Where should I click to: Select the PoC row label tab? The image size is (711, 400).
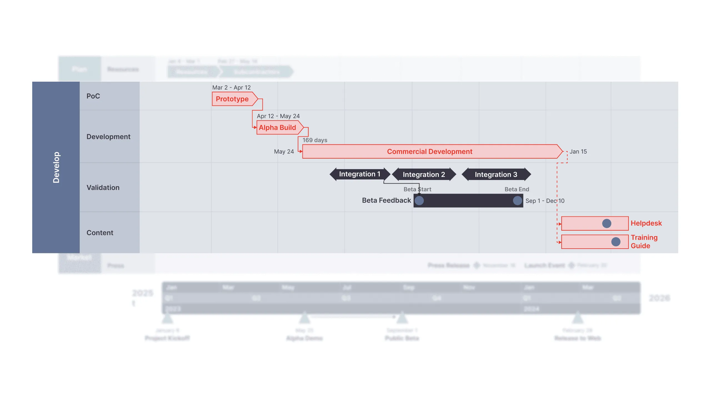pos(108,96)
